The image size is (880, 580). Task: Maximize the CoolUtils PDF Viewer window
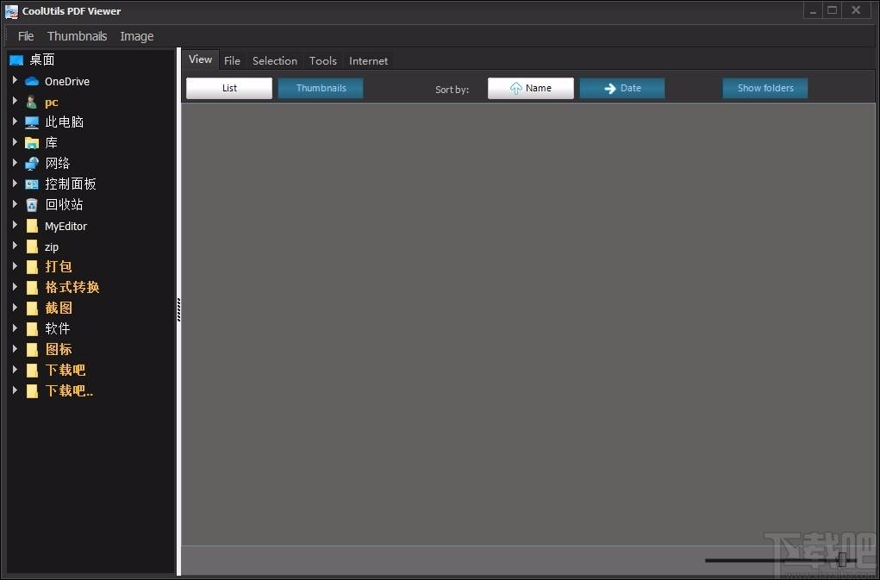click(832, 10)
